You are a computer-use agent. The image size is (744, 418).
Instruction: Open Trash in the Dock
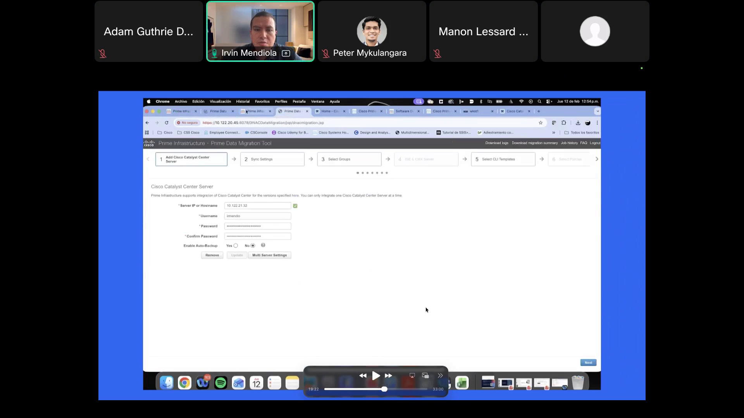click(x=578, y=383)
